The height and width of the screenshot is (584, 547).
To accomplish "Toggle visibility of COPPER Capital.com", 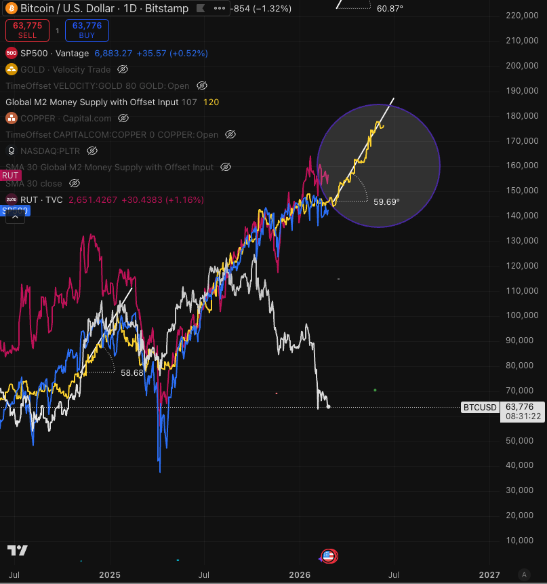I will point(123,119).
